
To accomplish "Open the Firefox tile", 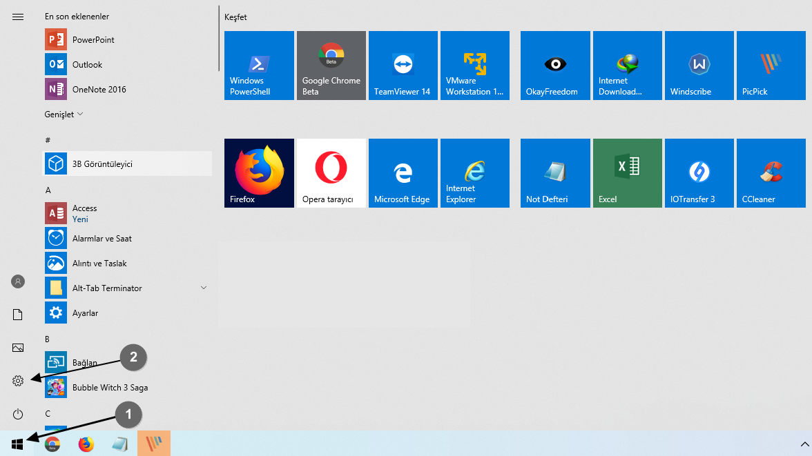I will pos(259,173).
